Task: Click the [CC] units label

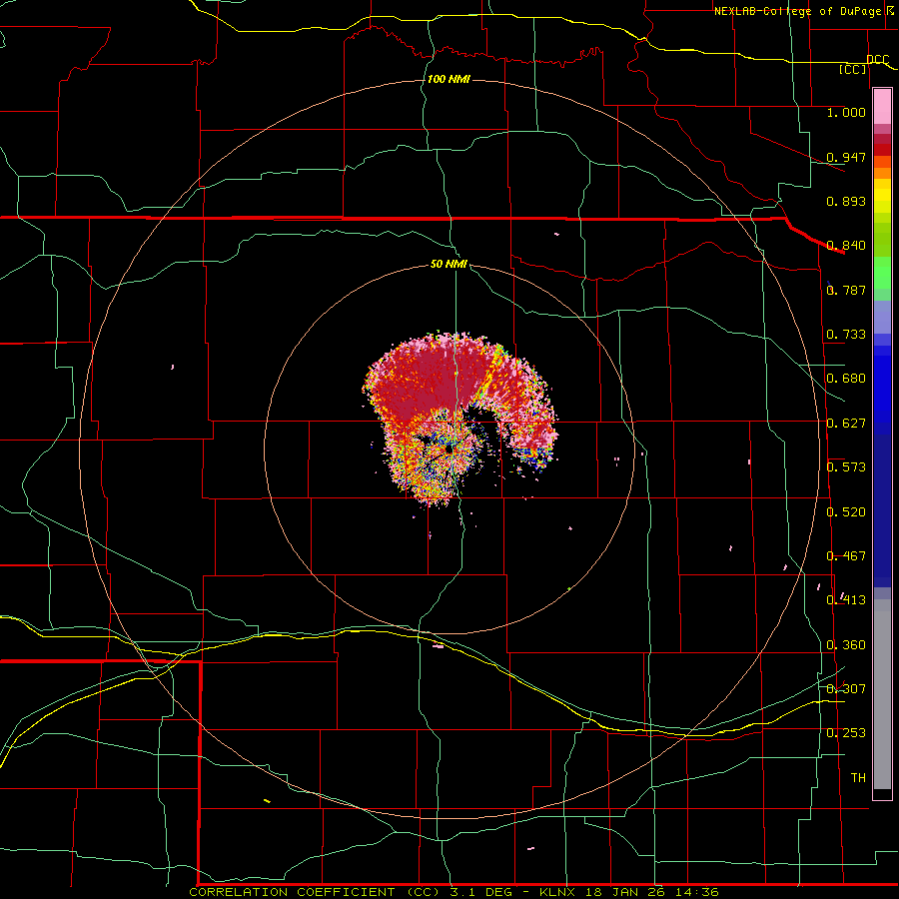Action: coord(853,69)
